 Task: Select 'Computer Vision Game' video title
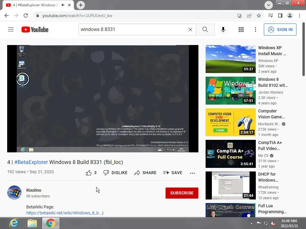tap(271, 114)
